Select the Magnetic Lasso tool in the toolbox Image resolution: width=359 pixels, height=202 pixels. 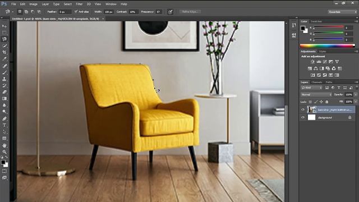point(4,39)
